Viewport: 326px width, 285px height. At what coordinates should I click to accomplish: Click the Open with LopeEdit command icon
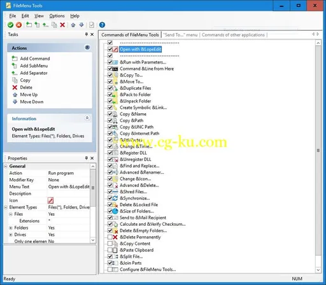[115, 50]
